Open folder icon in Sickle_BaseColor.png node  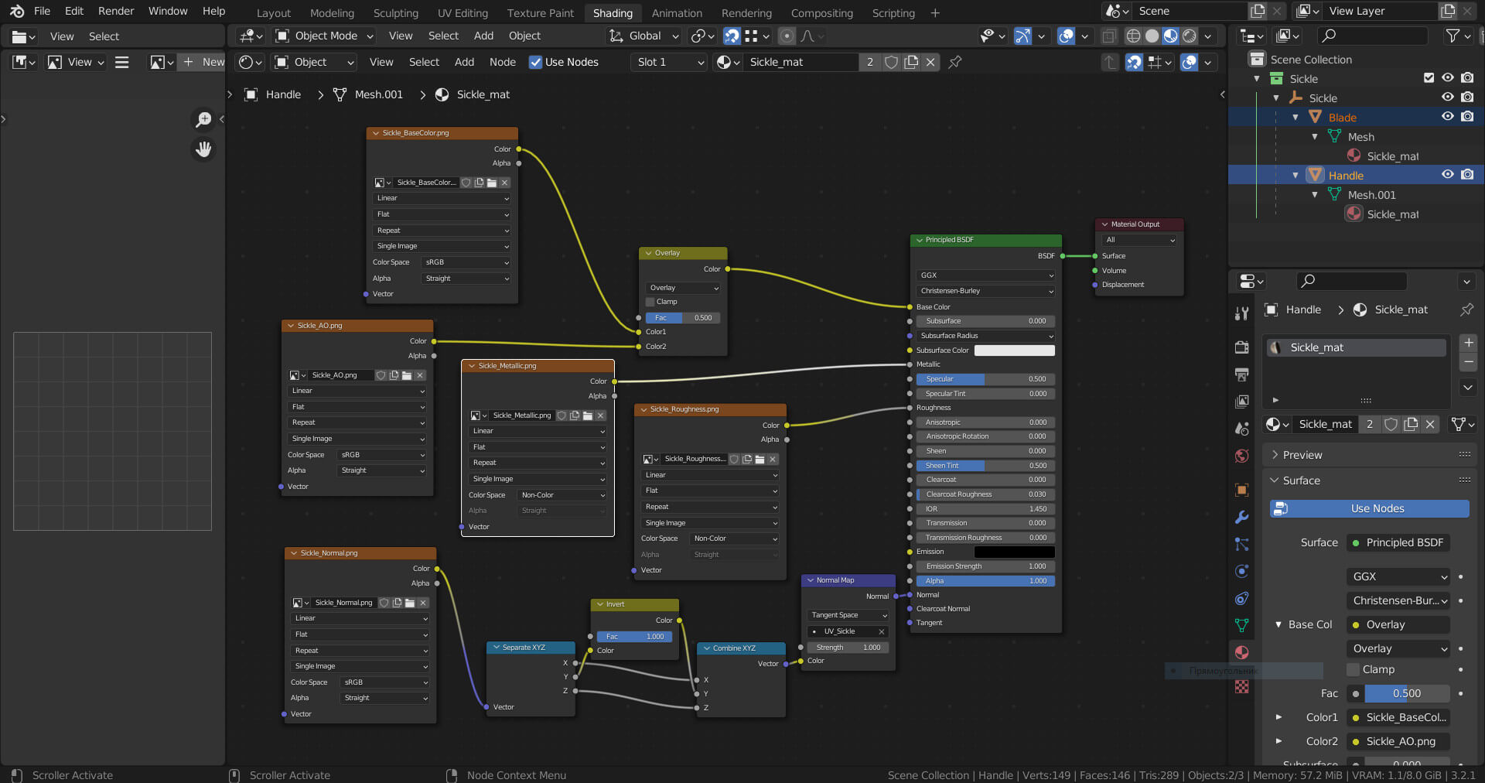click(492, 183)
